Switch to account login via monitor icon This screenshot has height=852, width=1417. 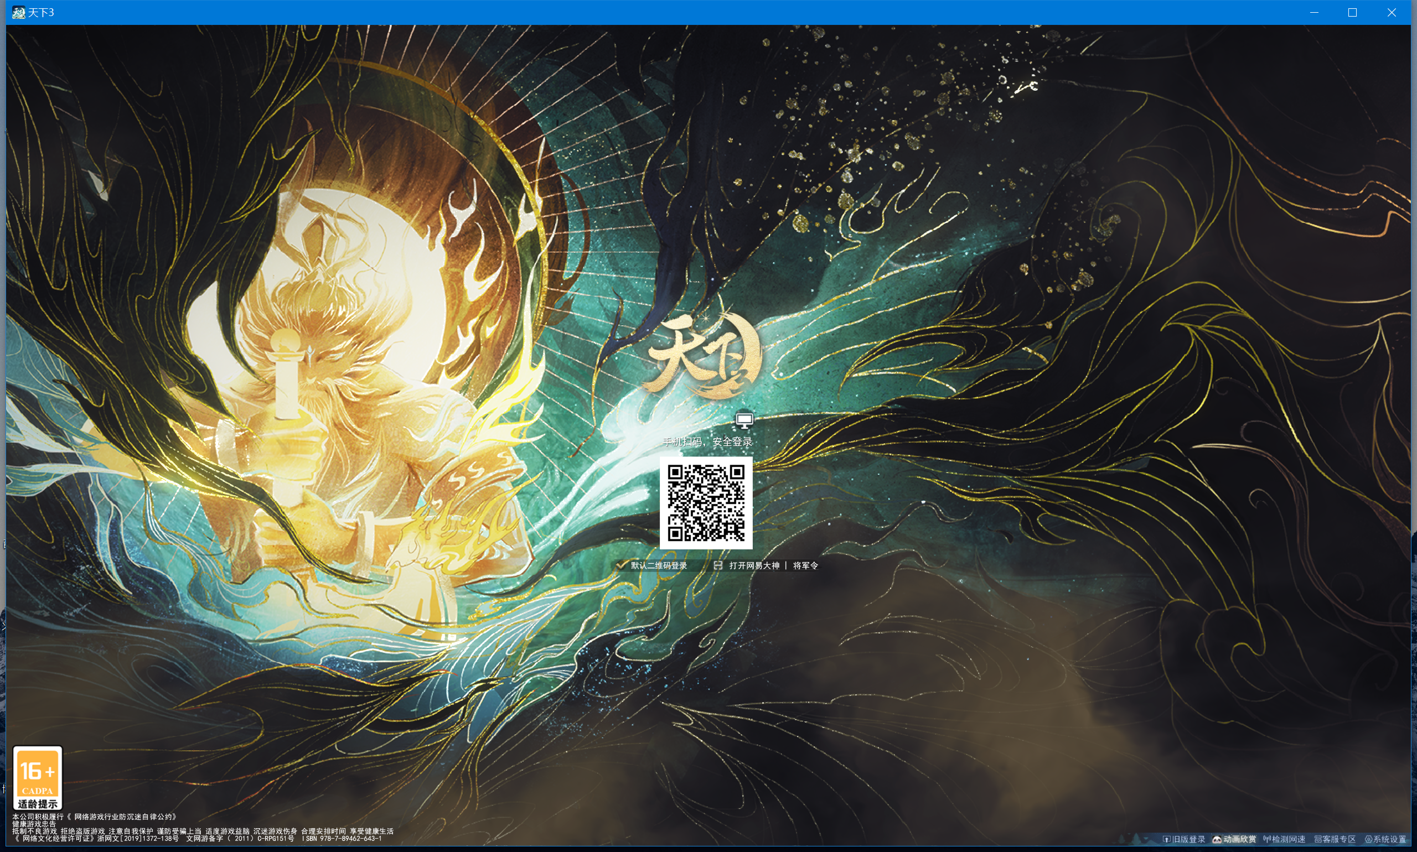click(744, 421)
